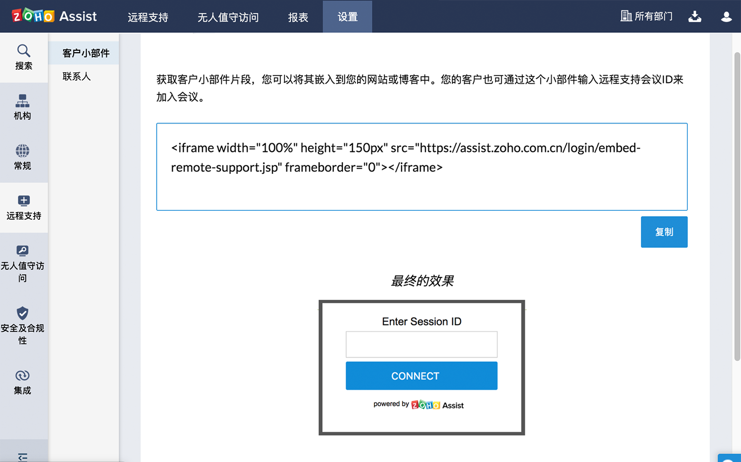Click the page vertical scrollbar
This screenshot has height=462, width=741.
[x=737, y=207]
